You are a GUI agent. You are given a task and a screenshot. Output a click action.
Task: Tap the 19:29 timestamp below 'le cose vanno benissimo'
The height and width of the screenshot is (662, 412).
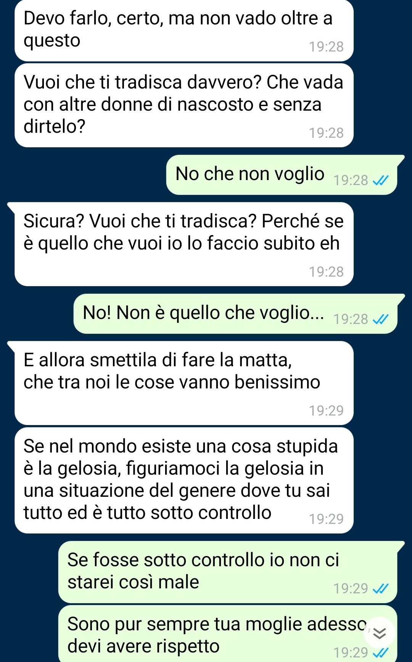[326, 411]
